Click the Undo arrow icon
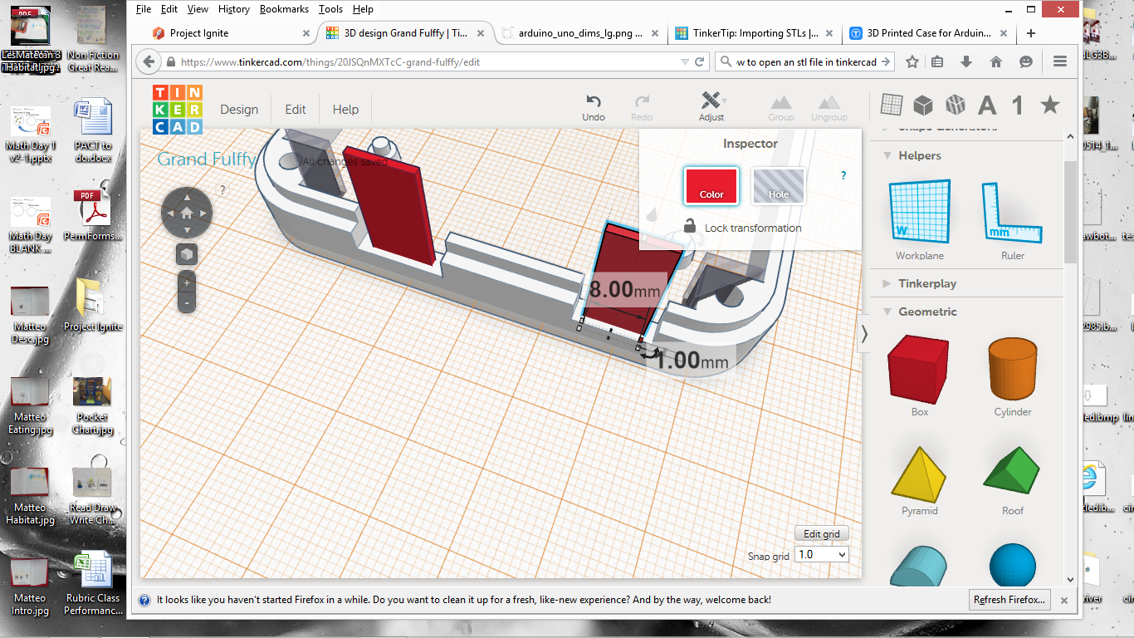 tap(594, 101)
